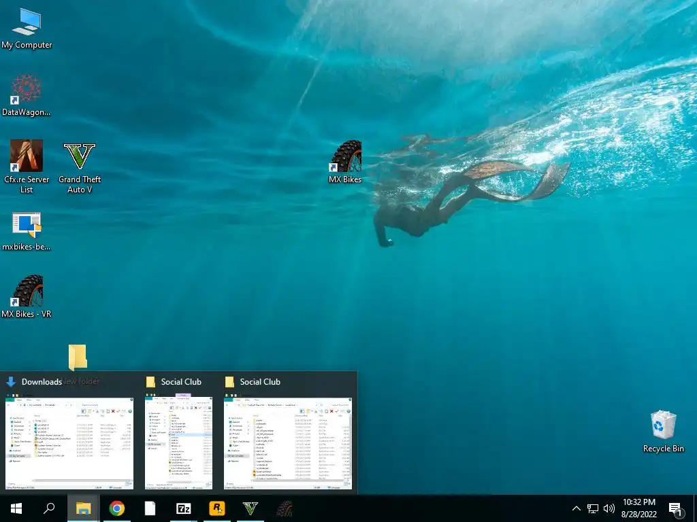697x522 pixels.
Task: Open taskbar search magnifier
Action: point(49,508)
